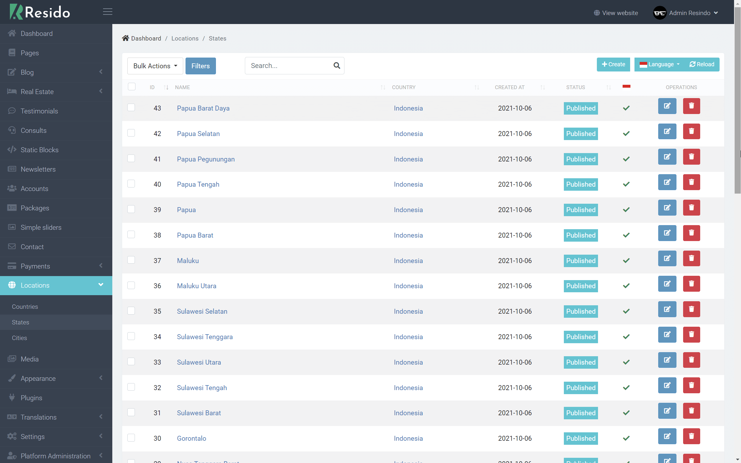Screen dimensions: 741x463
Task: Open Dashboard in the sidebar
Action: click(56, 33)
